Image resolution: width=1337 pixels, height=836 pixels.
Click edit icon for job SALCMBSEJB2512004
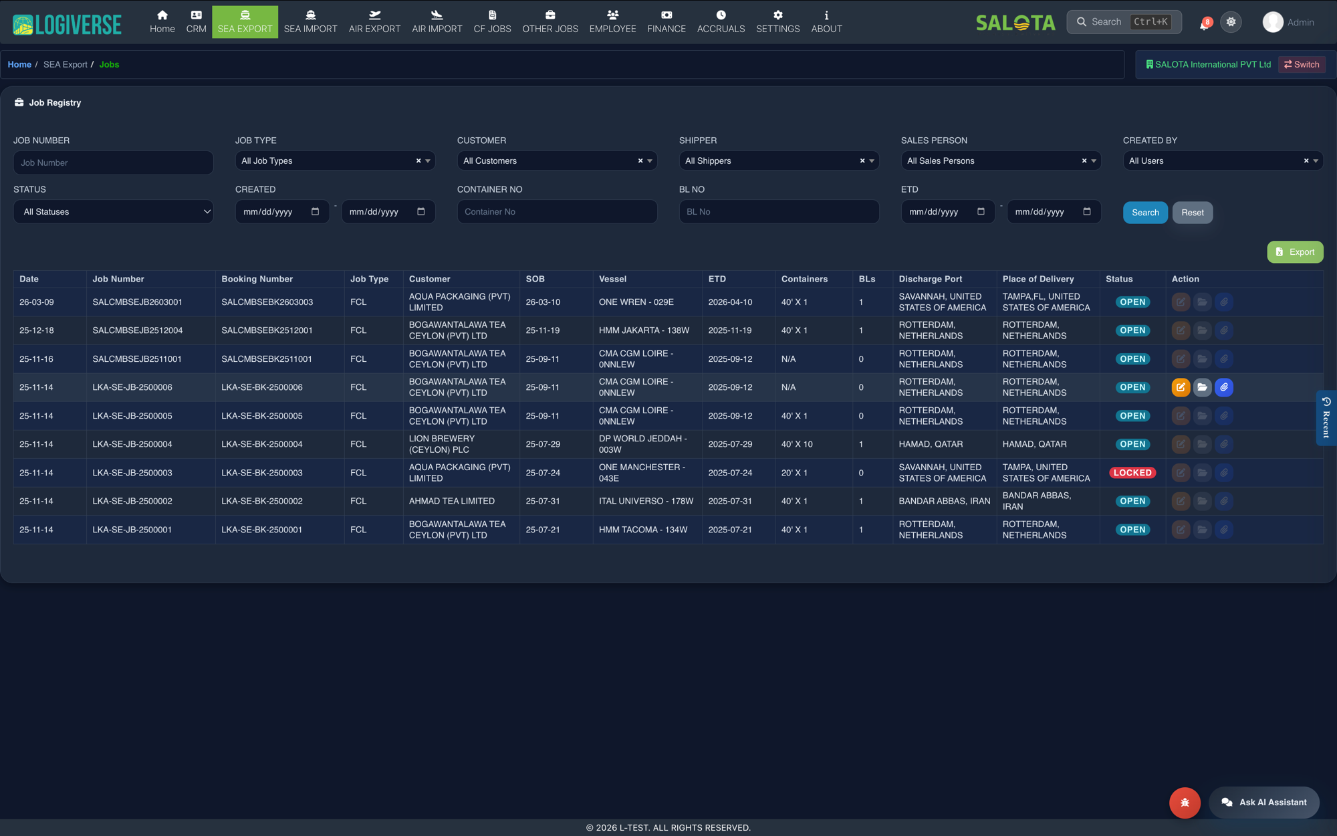click(1181, 330)
